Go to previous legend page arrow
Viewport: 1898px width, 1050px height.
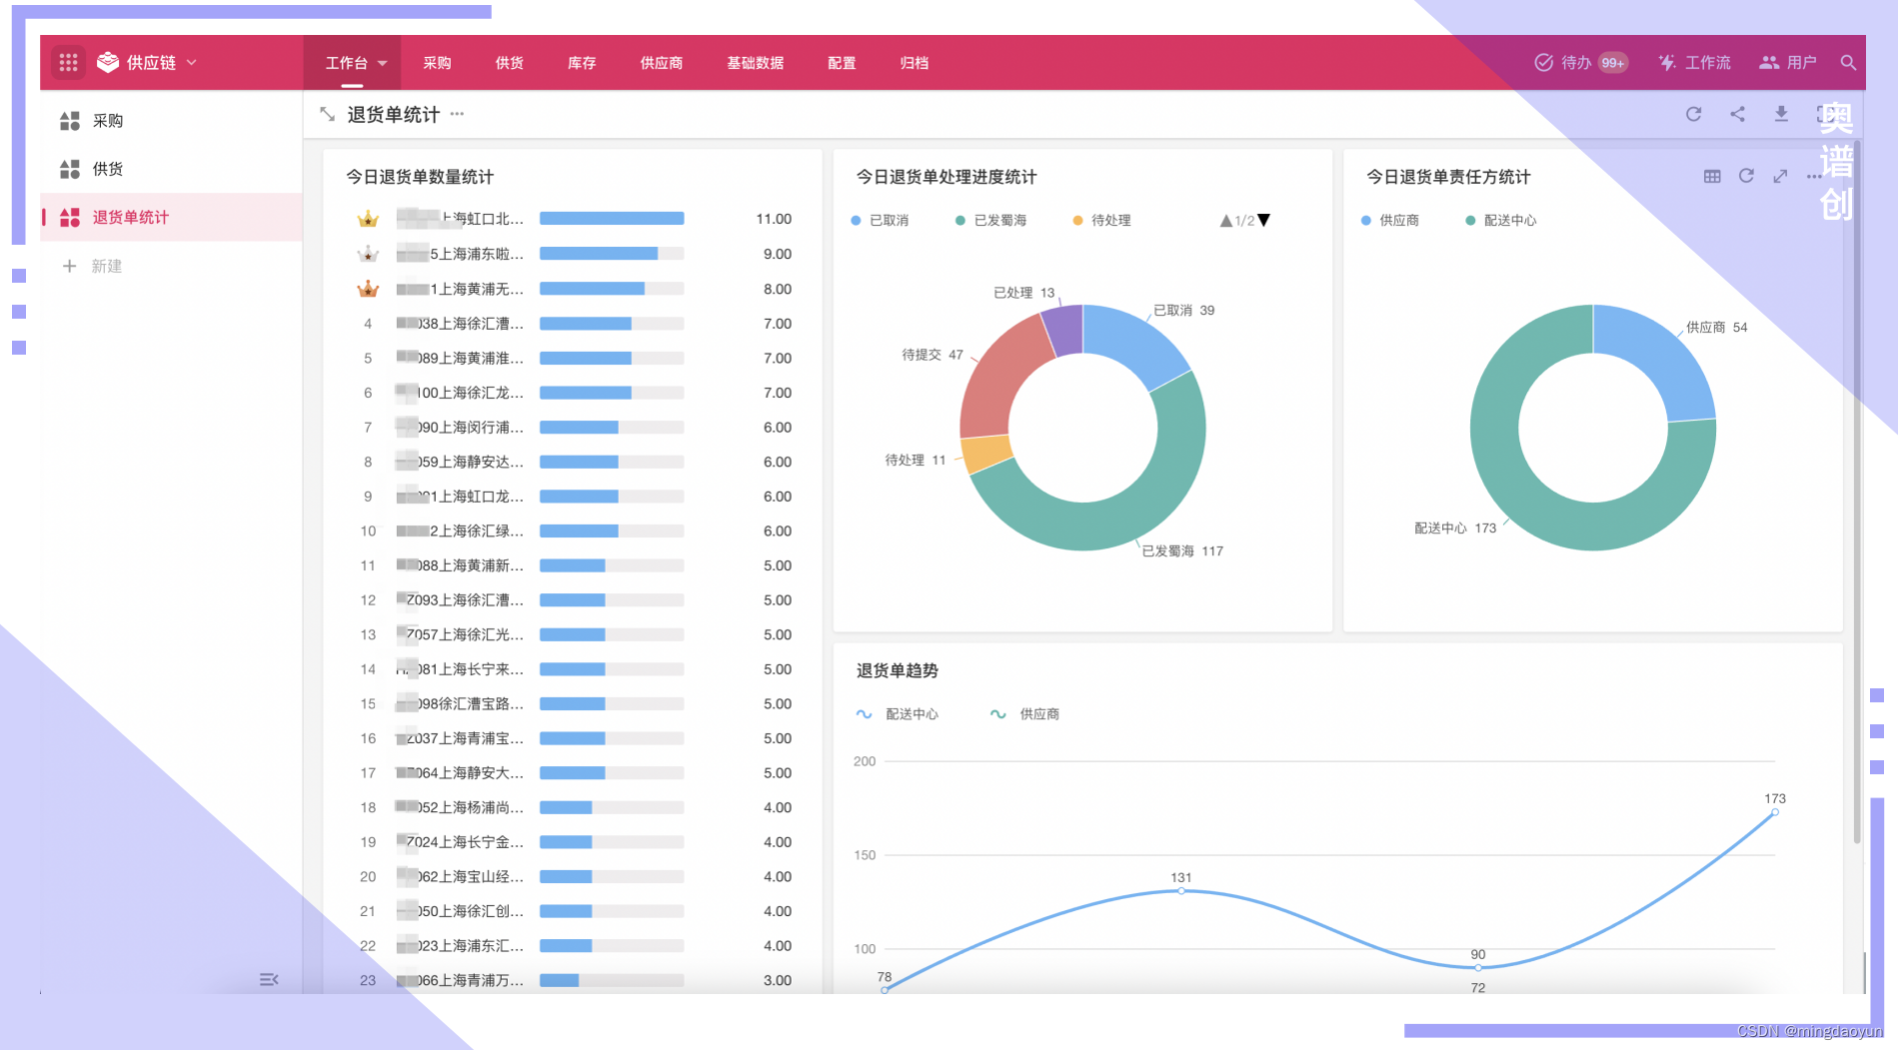(x=1226, y=221)
